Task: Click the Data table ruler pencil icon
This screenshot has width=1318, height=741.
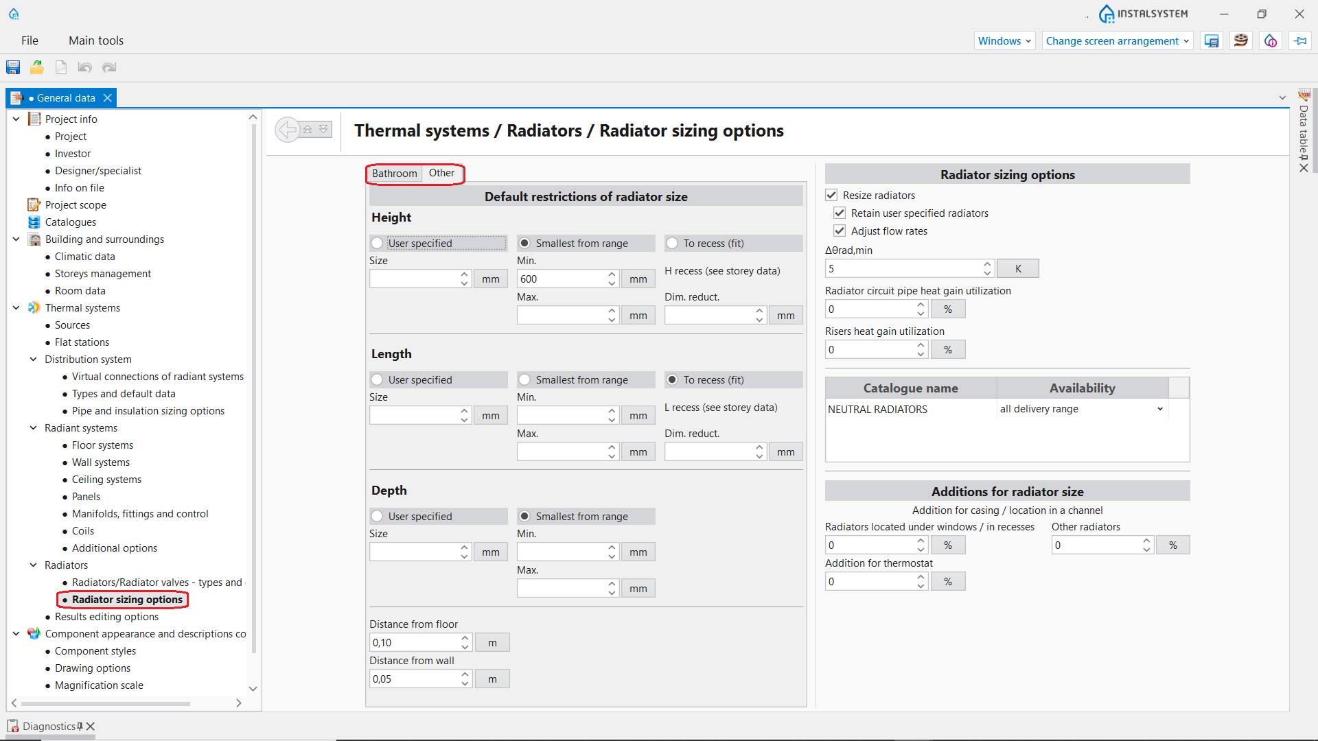Action: tap(1304, 95)
